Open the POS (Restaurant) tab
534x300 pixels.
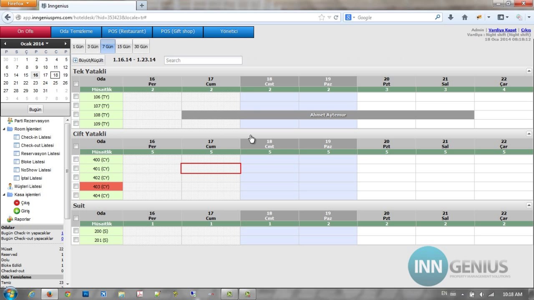(127, 32)
